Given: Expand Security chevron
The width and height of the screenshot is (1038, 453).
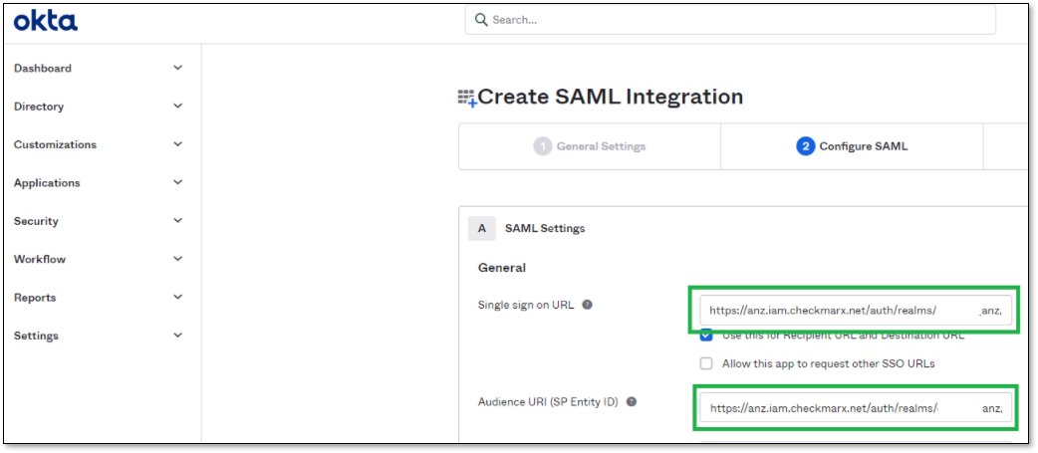Looking at the screenshot, I should pos(177,220).
